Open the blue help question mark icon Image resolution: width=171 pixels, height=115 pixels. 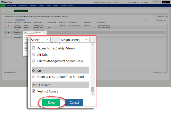(167, 17)
